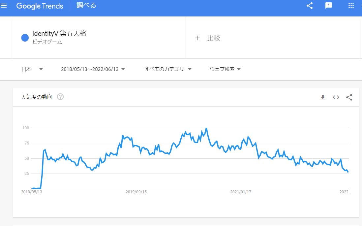The image size is (362, 226).
Task: Open the date range dropdown
Action: point(93,69)
